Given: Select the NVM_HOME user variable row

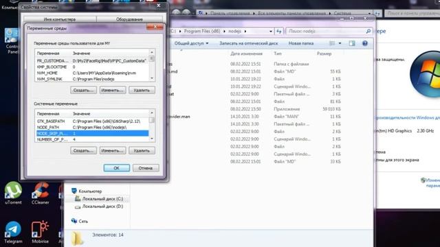Looking at the screenshot, I should tap(92, 73).
